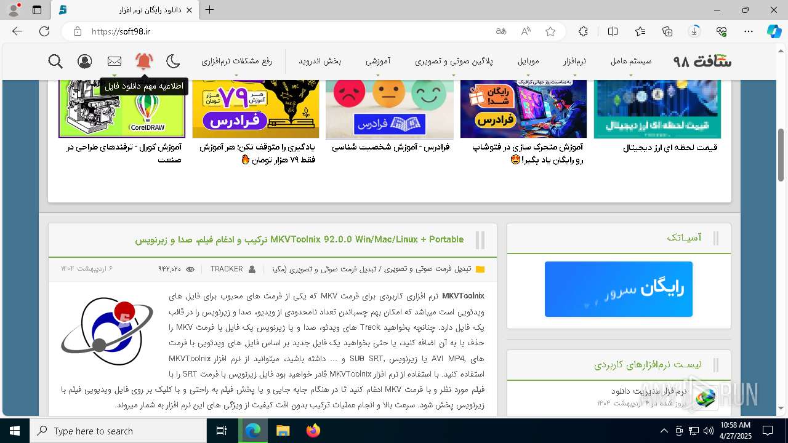View site info padlock icon

(78, 31)
